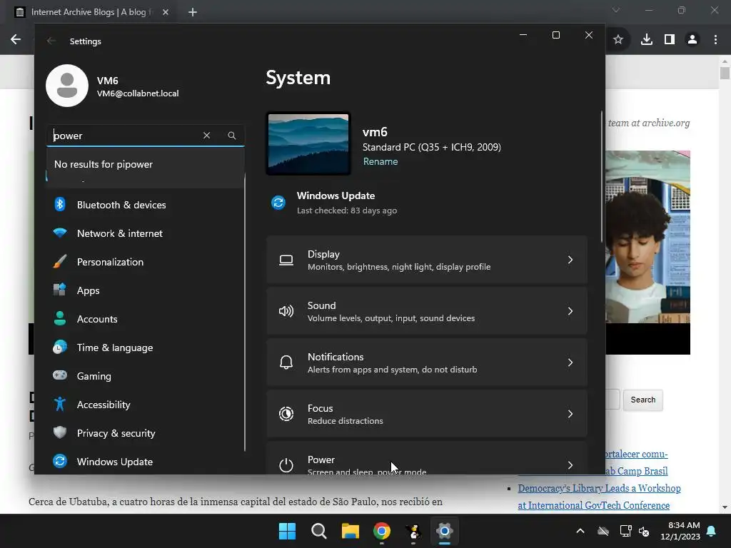
Task: Click Chrome back navigation arrow
Action: click(16, 40)
